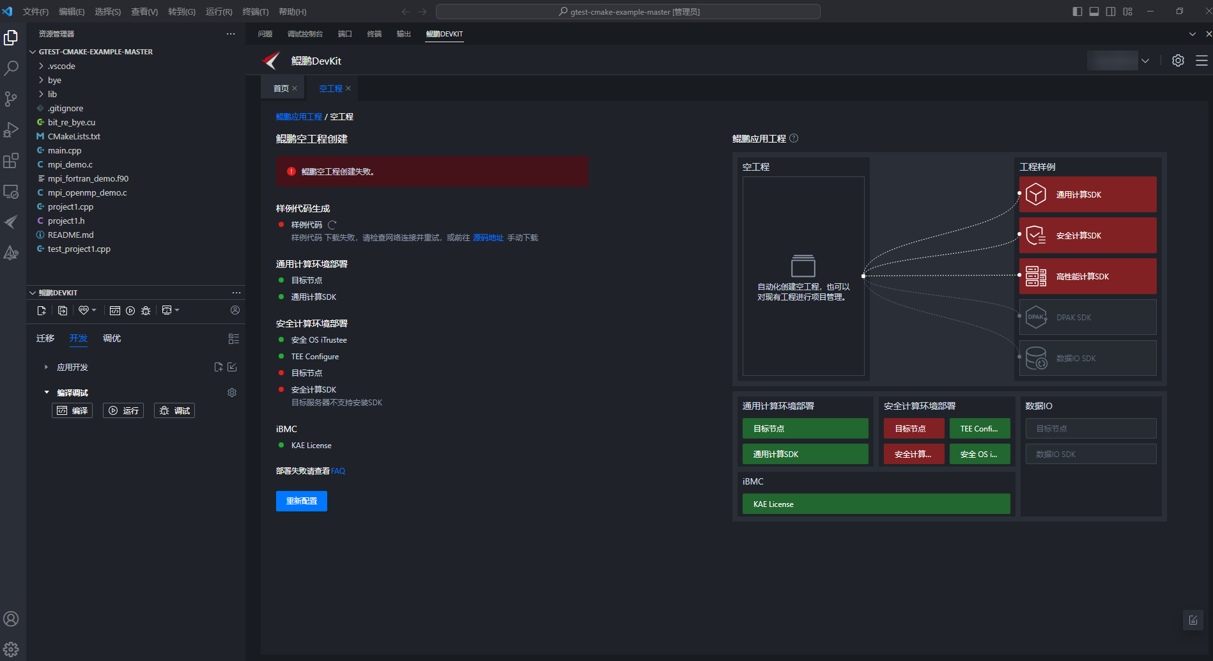Open more actions in 鲲鹏DEVKIT section header
The width and height of the screenshot is (1213, 661).
click(236, 293)
